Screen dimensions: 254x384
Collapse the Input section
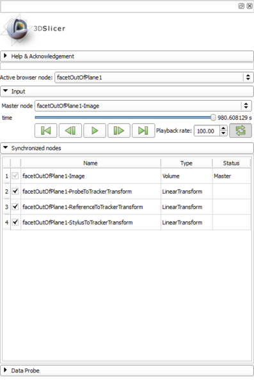tap(127, 91)
